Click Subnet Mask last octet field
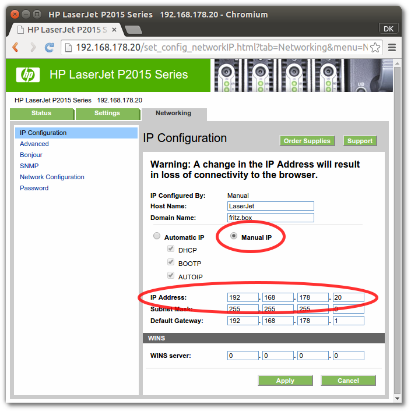The width and height of the screenshot is (411, 412). click(349, 309)
